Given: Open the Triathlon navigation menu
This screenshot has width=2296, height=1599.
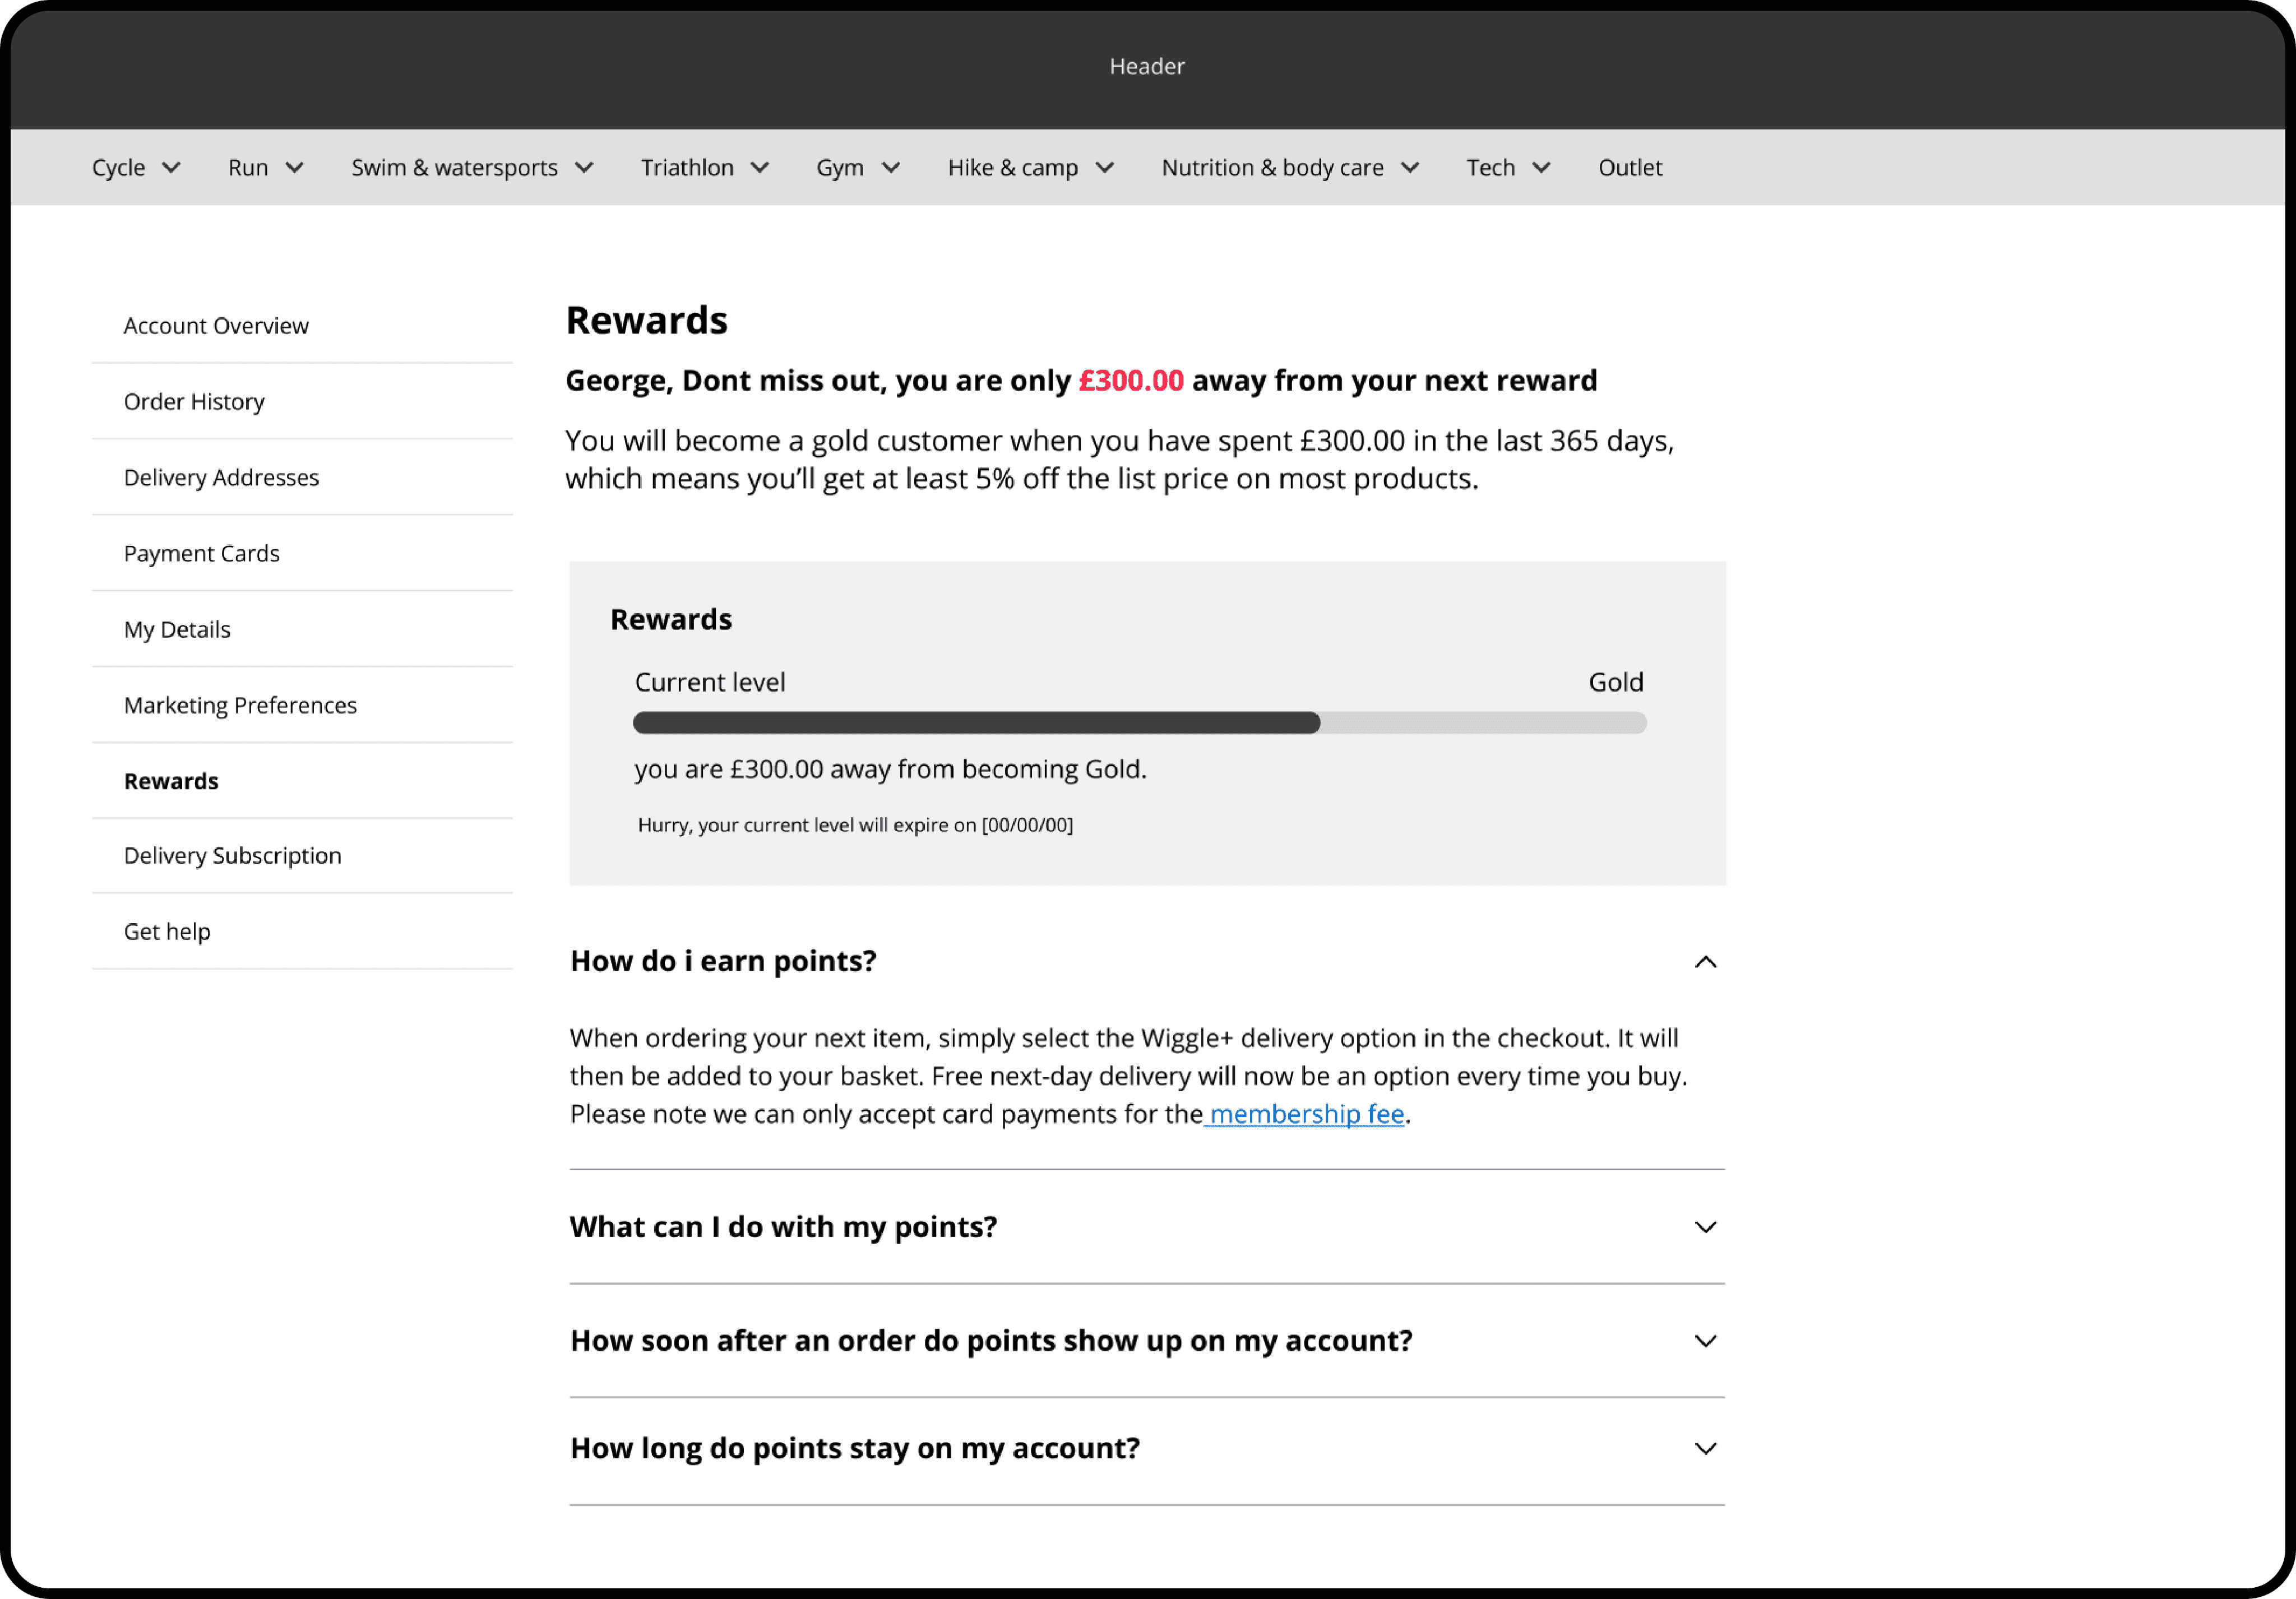Looking at the screenshot, I should click(x=688, y=168).
